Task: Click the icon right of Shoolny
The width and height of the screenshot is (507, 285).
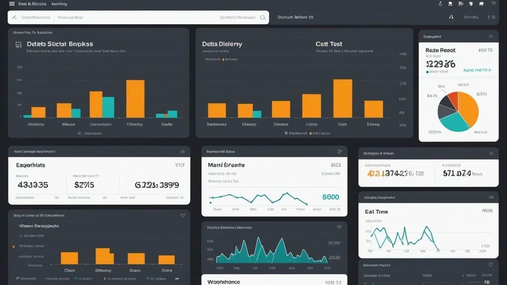Action: click(492, 17)
